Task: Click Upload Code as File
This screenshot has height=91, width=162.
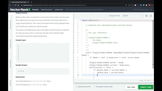Action: coord(84,87)
